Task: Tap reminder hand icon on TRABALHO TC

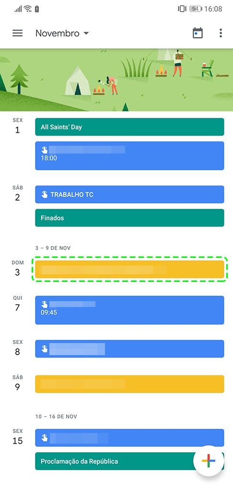Action: click(x=45, y=194)
